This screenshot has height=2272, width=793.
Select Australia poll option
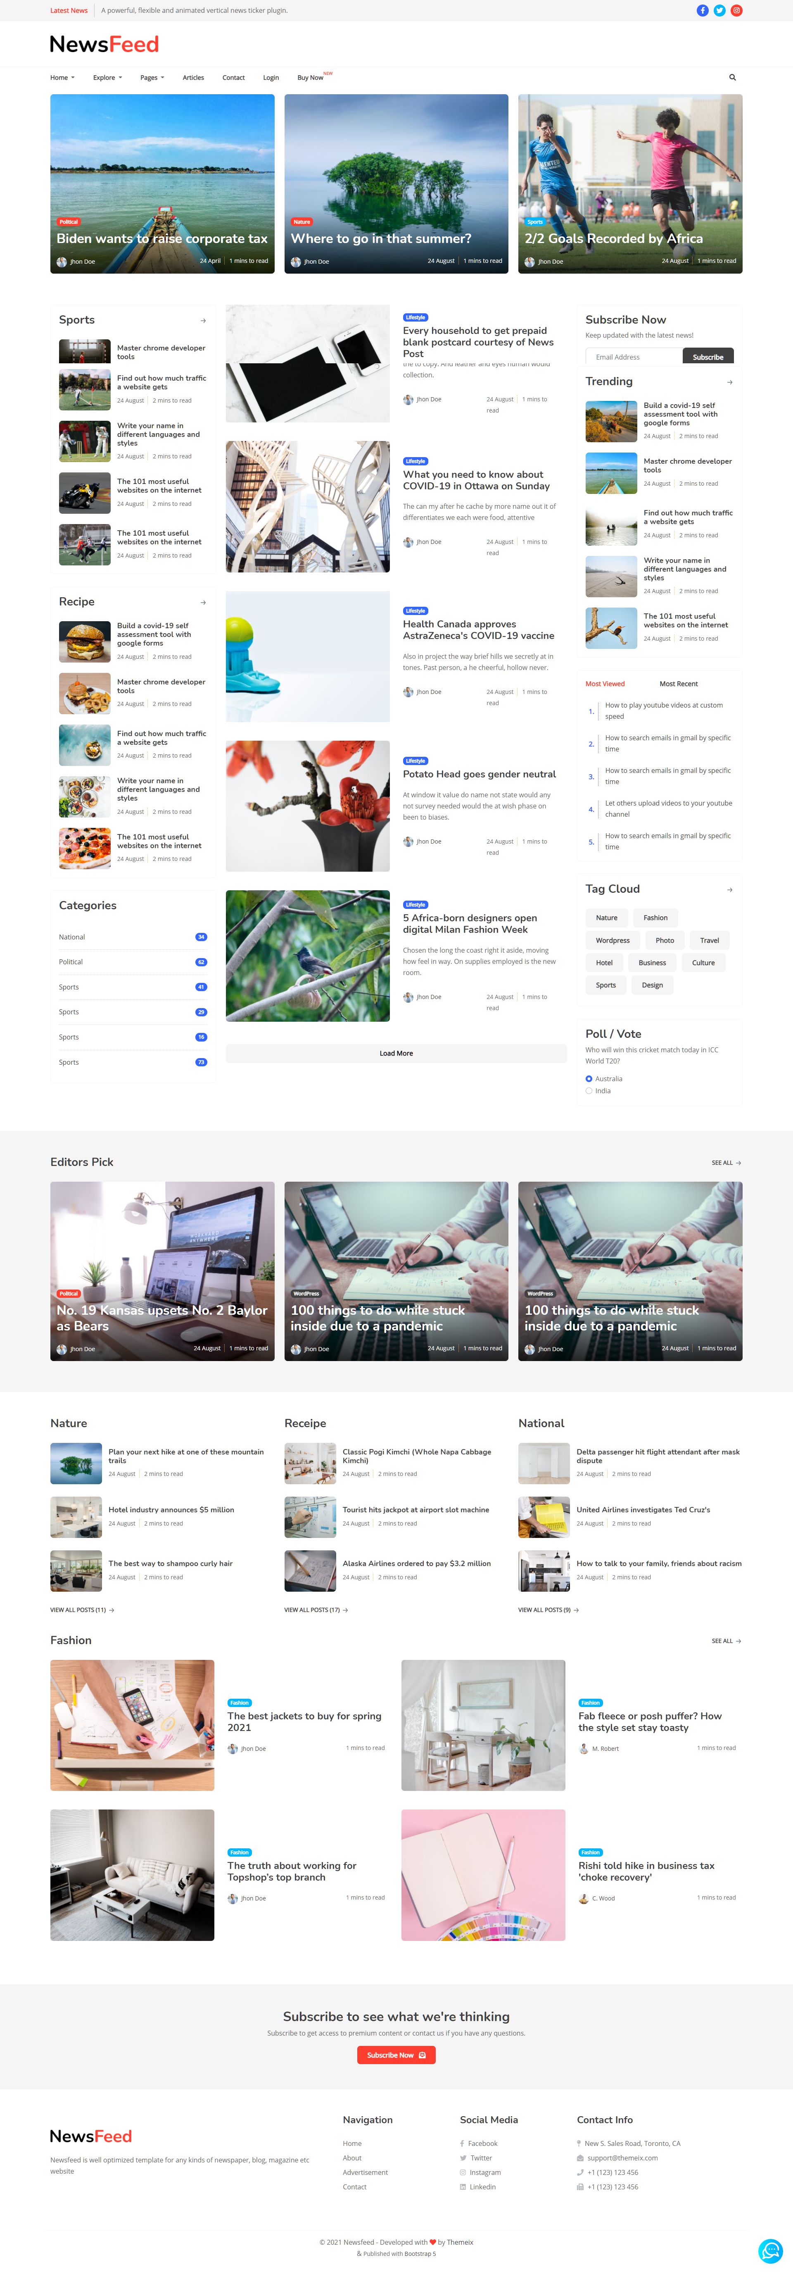pos(589,1079)
